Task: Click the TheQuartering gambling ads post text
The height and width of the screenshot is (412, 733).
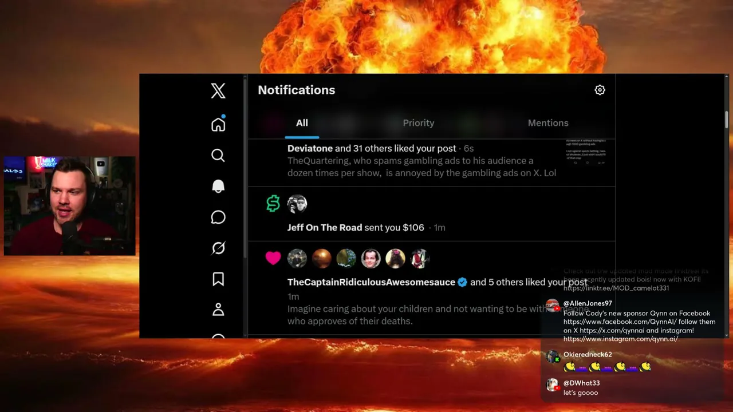Action: 421,167
